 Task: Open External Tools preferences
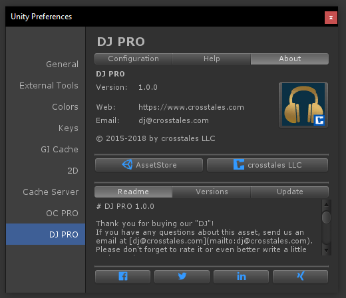pyautogui.click(x=45, y=86)
